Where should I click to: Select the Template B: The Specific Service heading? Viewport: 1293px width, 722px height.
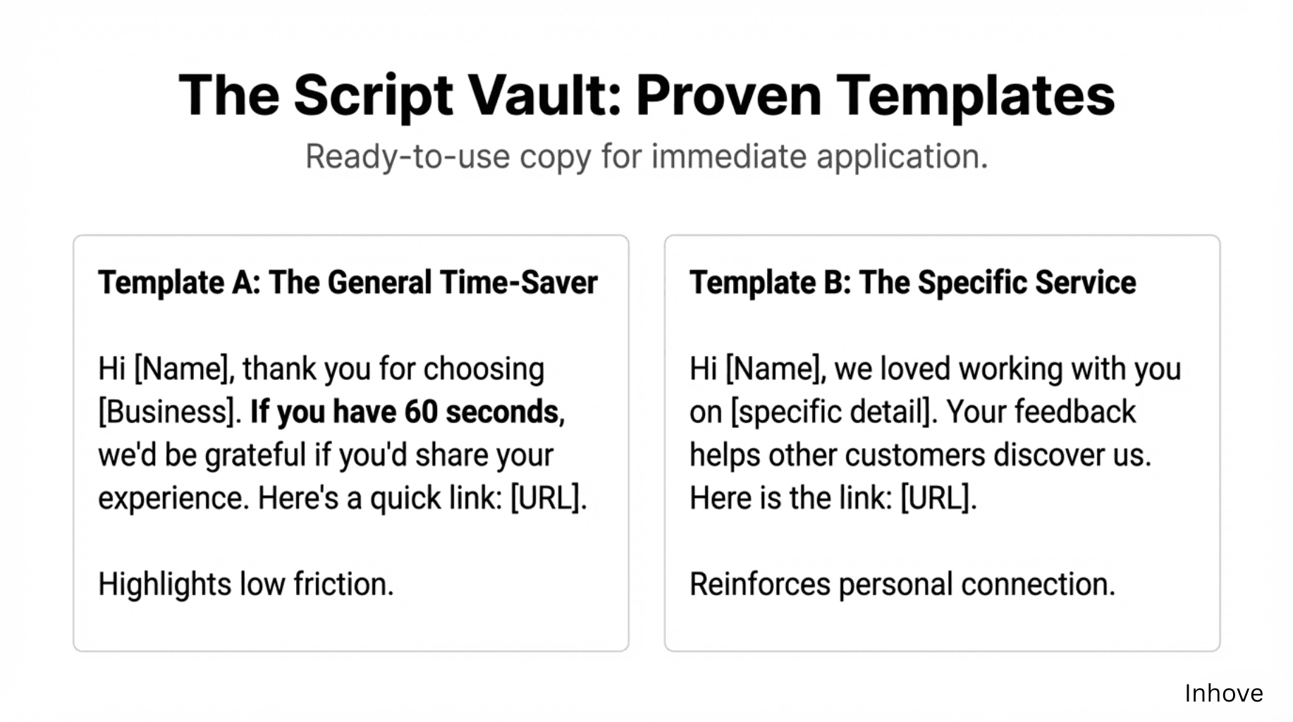pos(912,283)
